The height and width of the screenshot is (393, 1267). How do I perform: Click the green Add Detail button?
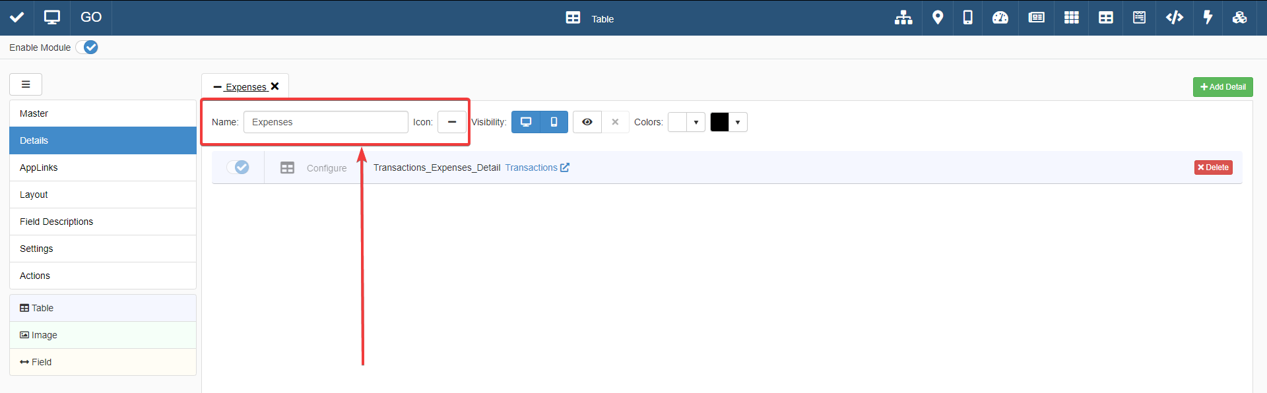tap(1222, 87)
